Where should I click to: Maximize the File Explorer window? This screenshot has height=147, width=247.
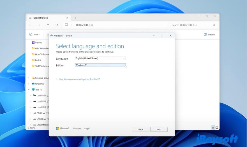pyautogui.click(x=207, y=16)
